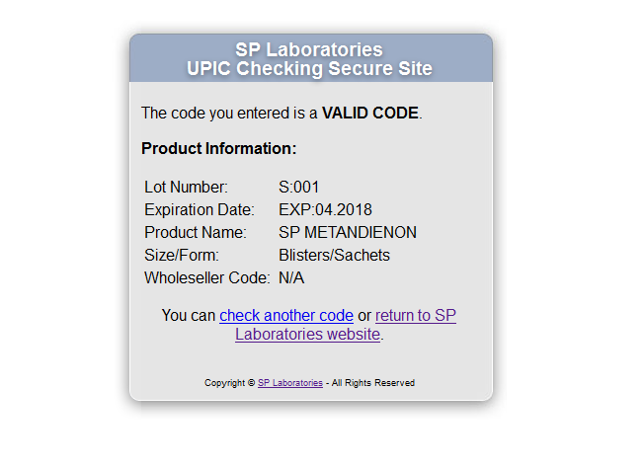Click the Blisters/Sachets value
The height and width of the screenshot is (464, 644).
pyautogui.click(x=334, y=256)
